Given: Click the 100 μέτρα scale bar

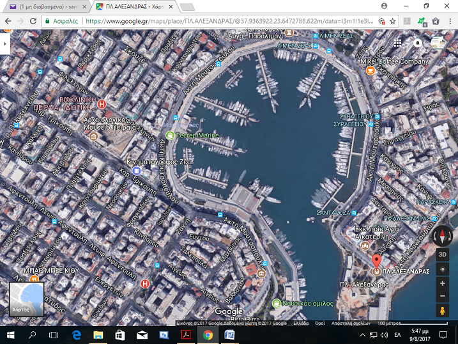Looking at the screenshot, I should tap(413, 323).
